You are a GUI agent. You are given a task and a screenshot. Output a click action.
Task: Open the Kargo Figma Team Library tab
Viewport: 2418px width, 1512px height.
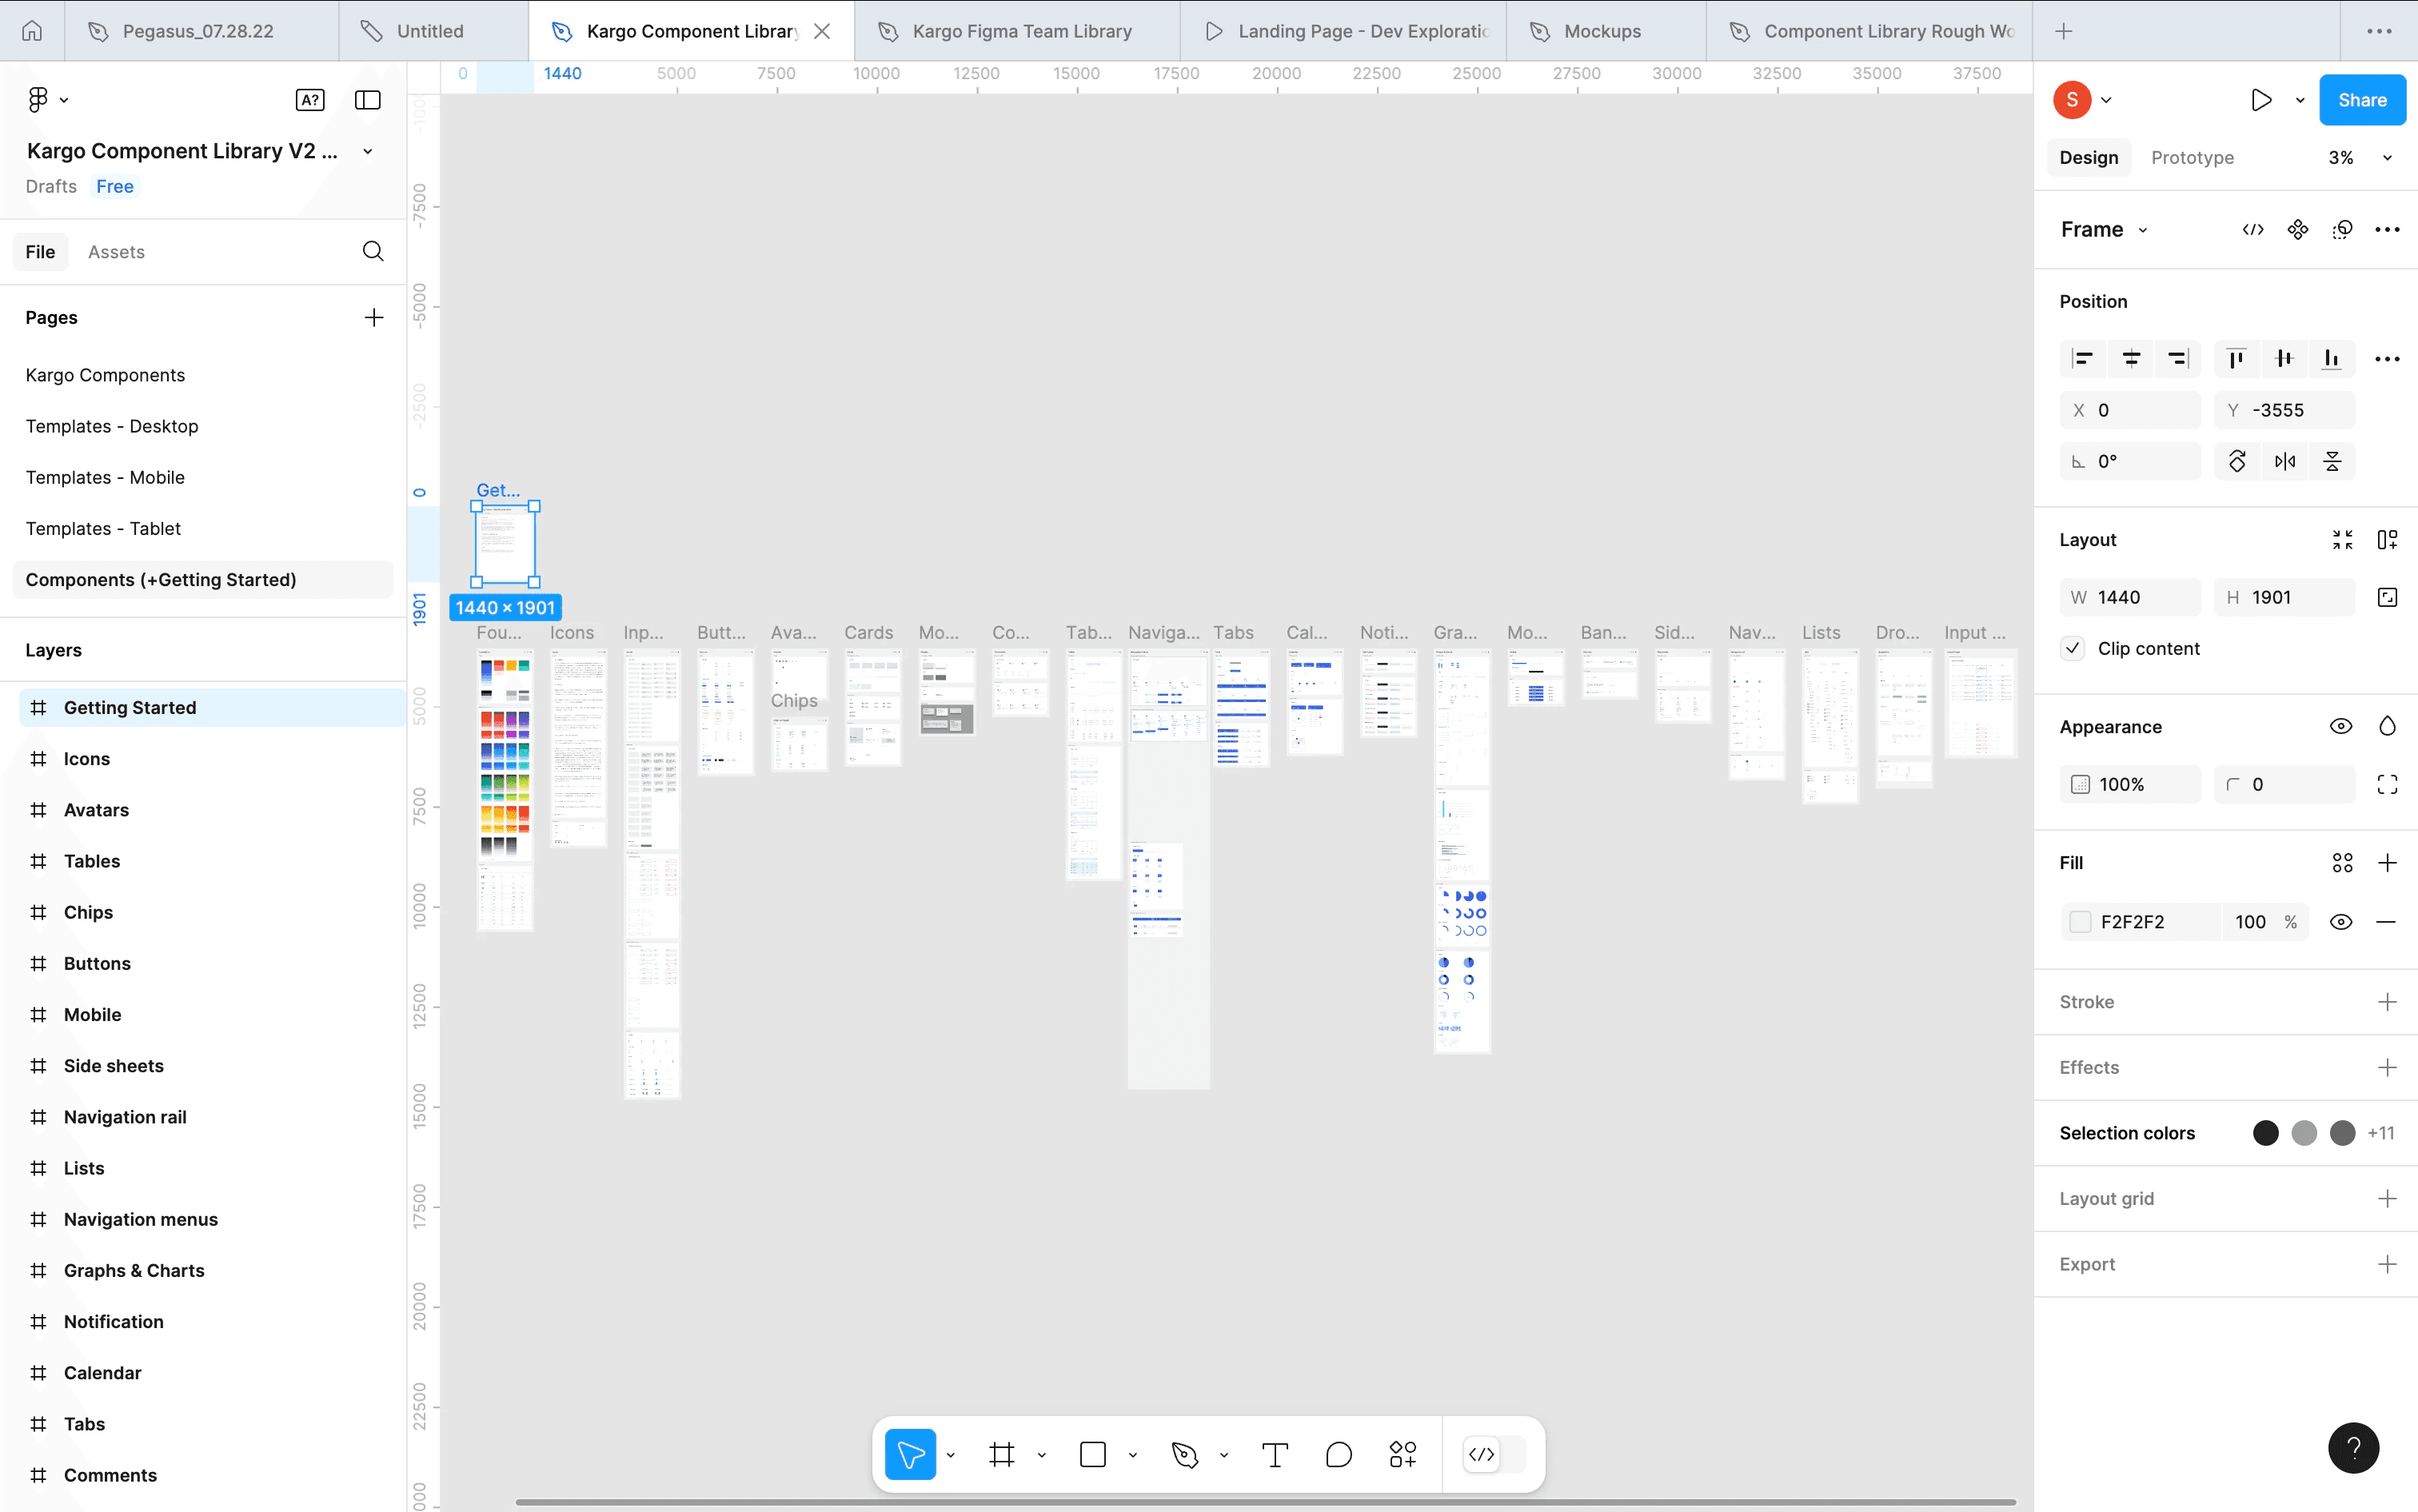coord(1021,31)
